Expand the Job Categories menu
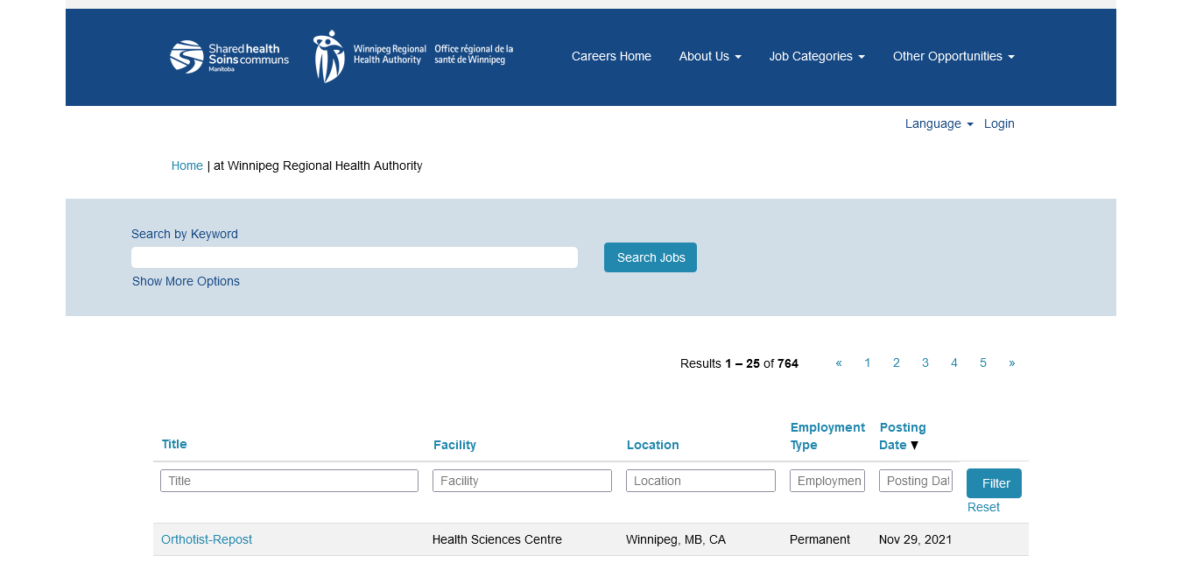This screenshot has width=1196, height=563. point(817,56)
